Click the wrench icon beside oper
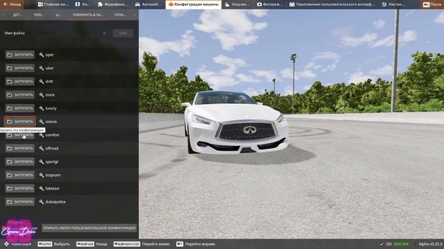Screen dimensions: 444x249 tap(42, 55)
